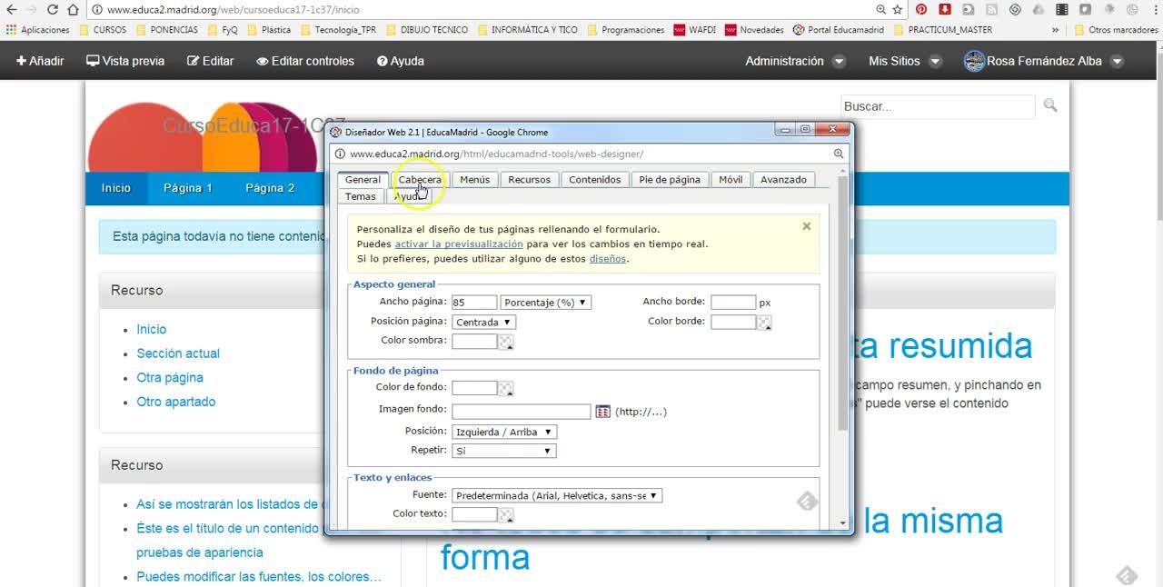Click Vista previa in the admin bar
The image size is (1163, 587).
point(125,61)
